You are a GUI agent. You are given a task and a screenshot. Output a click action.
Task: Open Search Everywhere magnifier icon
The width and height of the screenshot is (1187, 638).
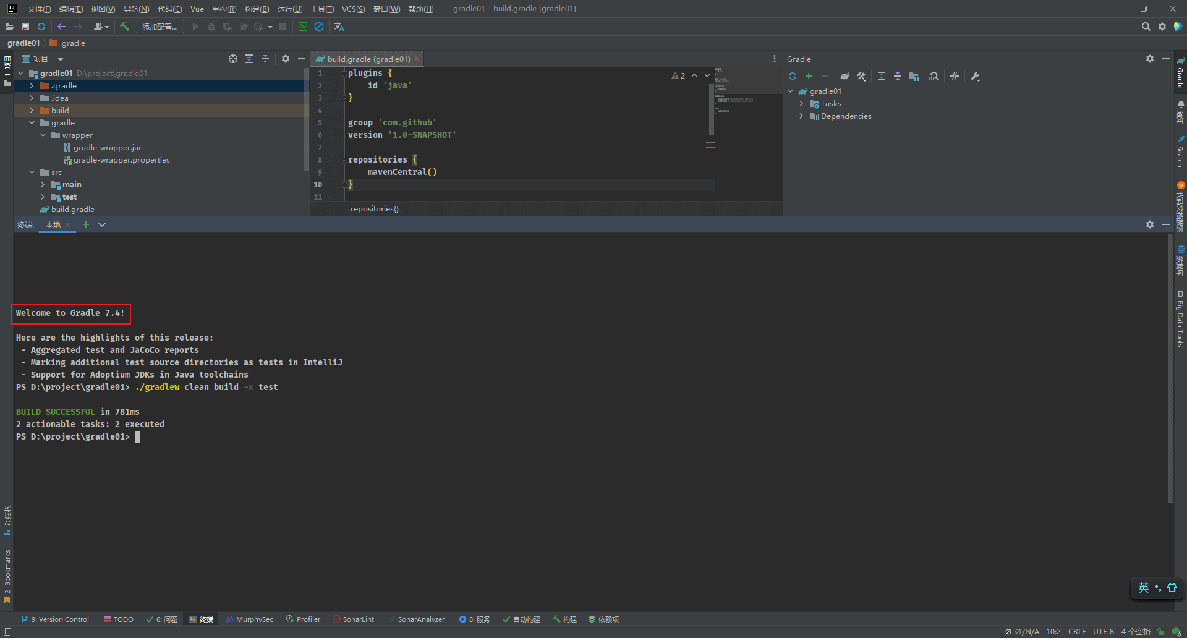click(x=1146, y=27)
